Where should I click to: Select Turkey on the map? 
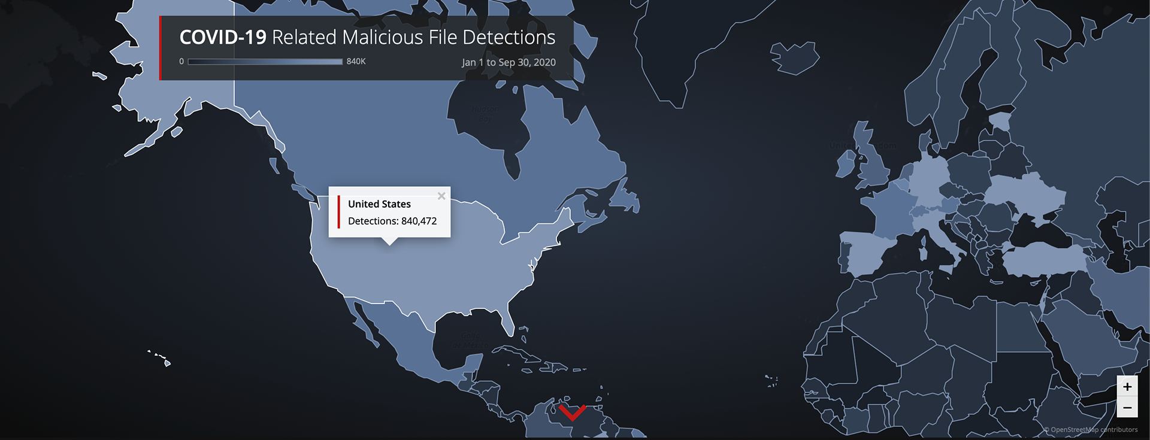(x=1045, y=260)
